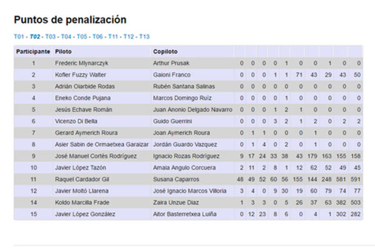Click the Puntos de penalización heading
The image size is (375, 250).
click(x=70, y=20)
